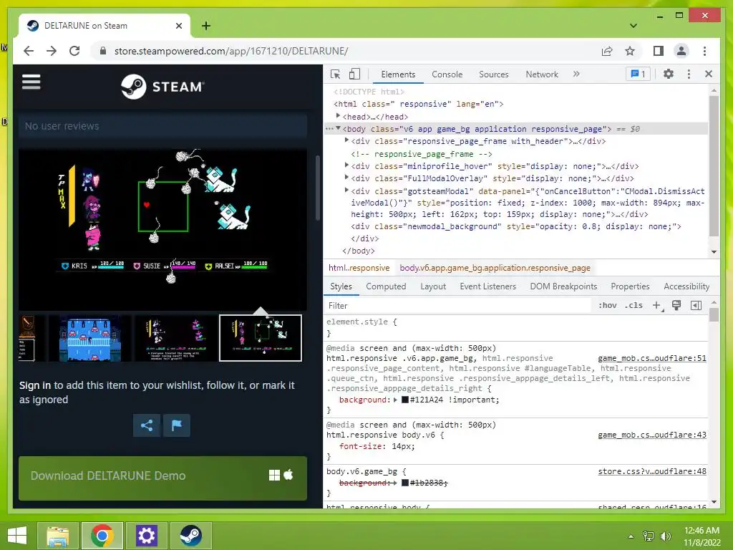Select the Elements tab
This screenshot has height=550, width=733.
[x=398, y=74]
